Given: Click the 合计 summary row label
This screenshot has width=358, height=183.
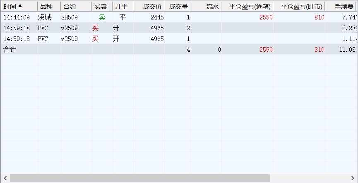Looking at the screenshot, I should pyautogui.click(x=10, y=50).
